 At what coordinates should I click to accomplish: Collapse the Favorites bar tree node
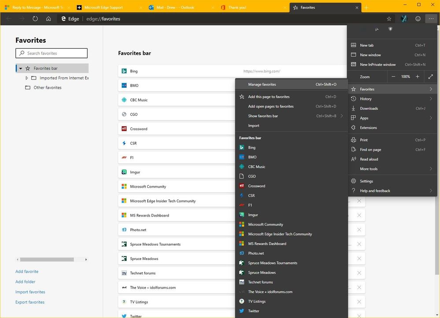[x=21, y=69]
